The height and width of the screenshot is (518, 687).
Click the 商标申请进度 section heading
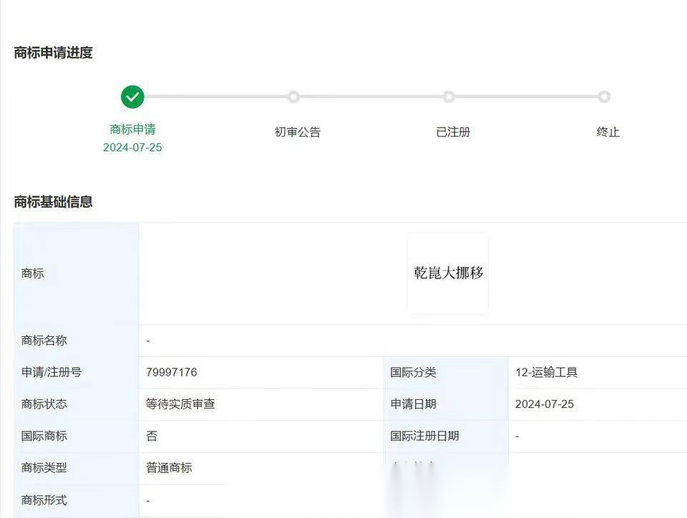pos(54,53)
